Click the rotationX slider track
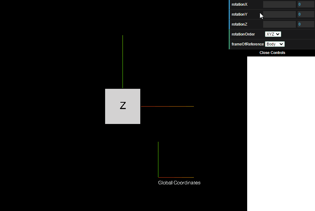The width and height of the screenshot is (315, 211). (x=279, y=4)
